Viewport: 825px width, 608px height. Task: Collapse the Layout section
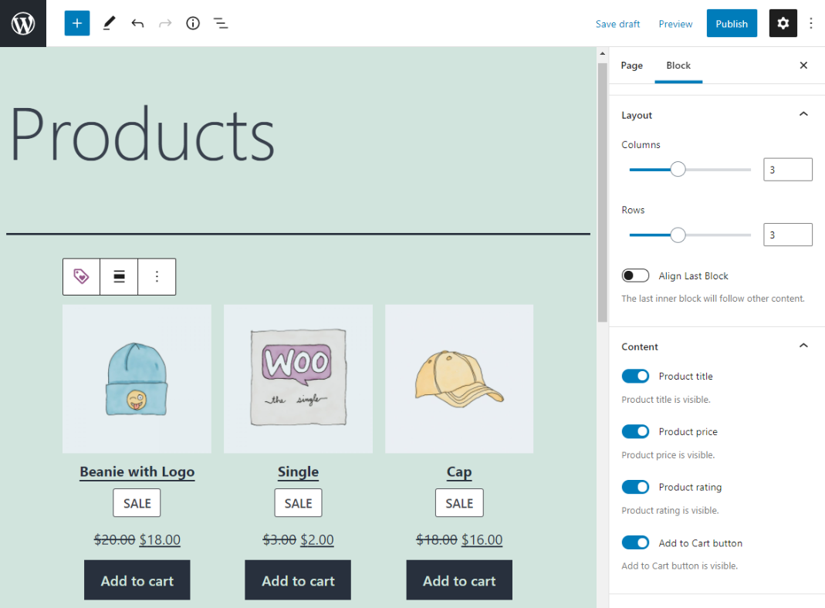coord(803,113)
